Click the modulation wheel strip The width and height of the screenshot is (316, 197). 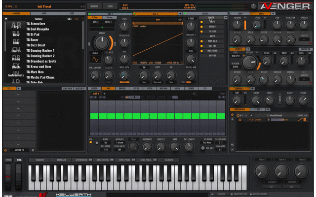tap(19, 176)
